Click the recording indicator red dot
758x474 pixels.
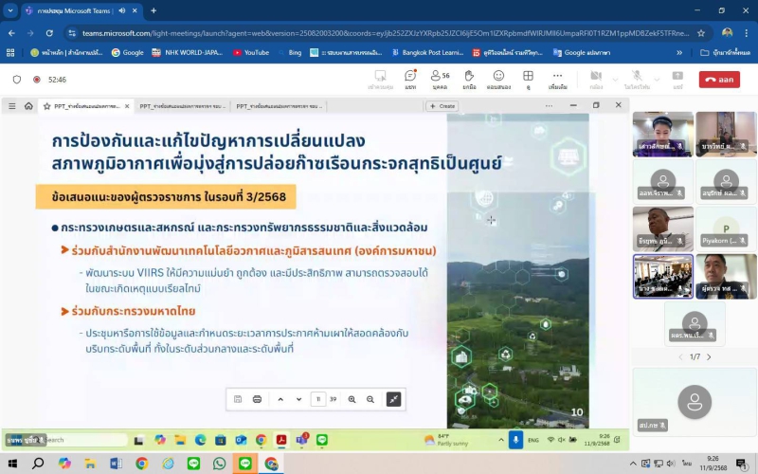(37, 80)
